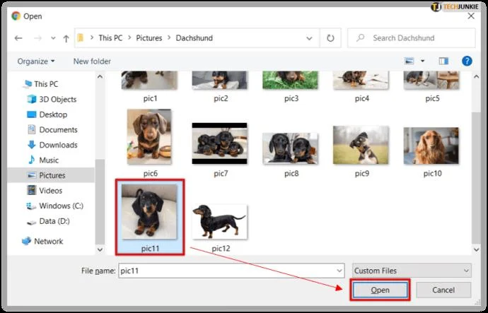
Task: Open Downloads in sidebar
Action: [52, 145]
